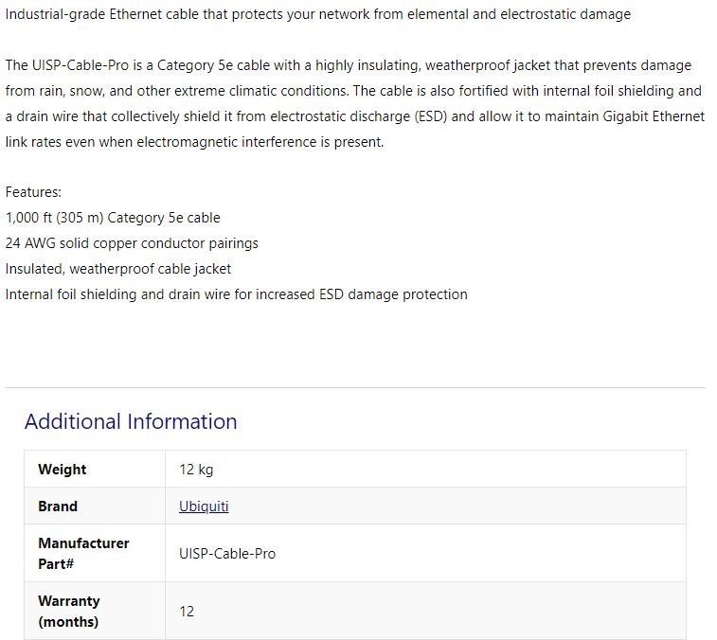Click the Manufacturer Part# label
717x640 pixels.
[83, 553]
